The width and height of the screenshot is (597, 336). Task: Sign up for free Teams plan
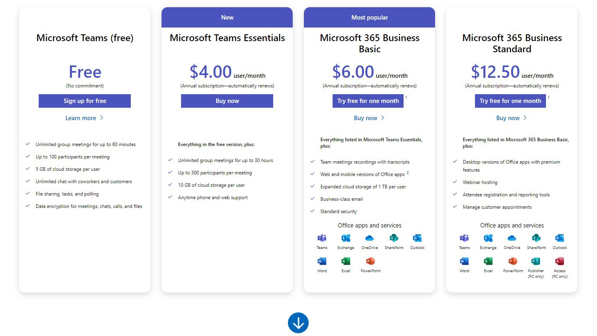(85, 101)
